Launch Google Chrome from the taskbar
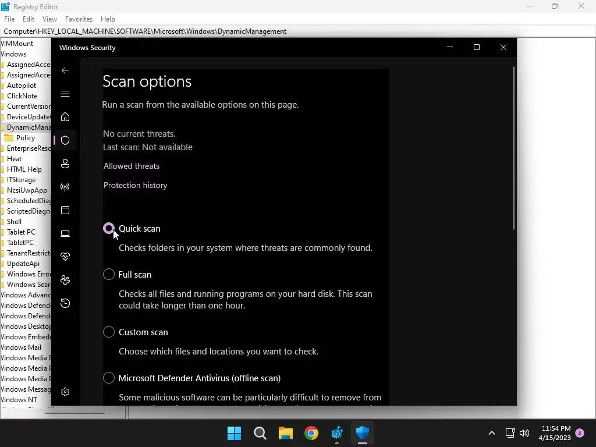This screenshot has height=447, width=596. [311, 433]
